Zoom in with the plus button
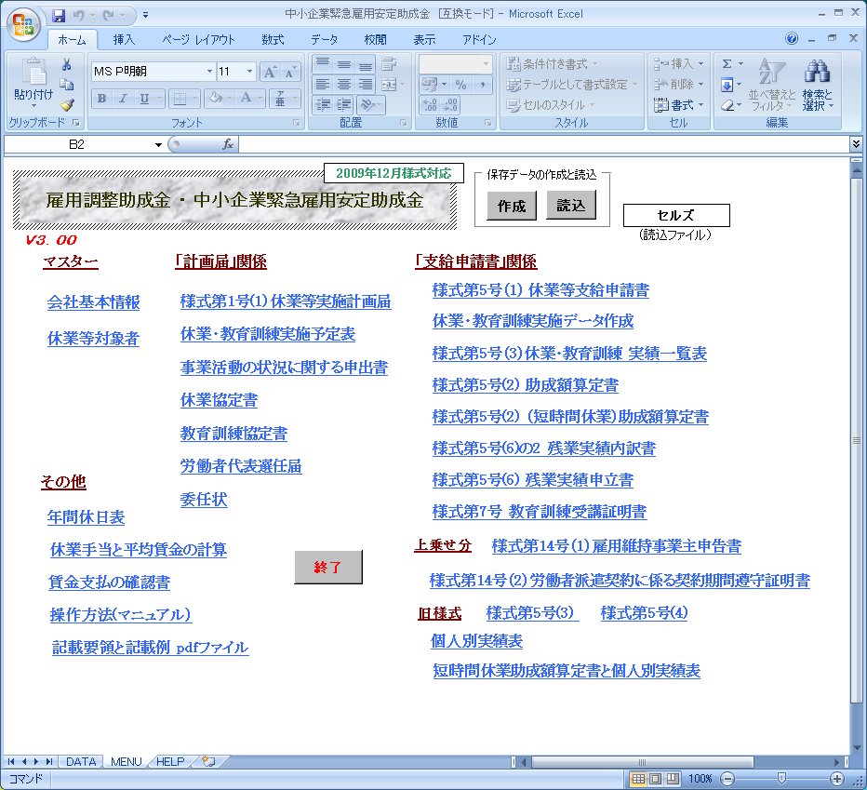Viewport: 867px width, 790px height. 836,779
